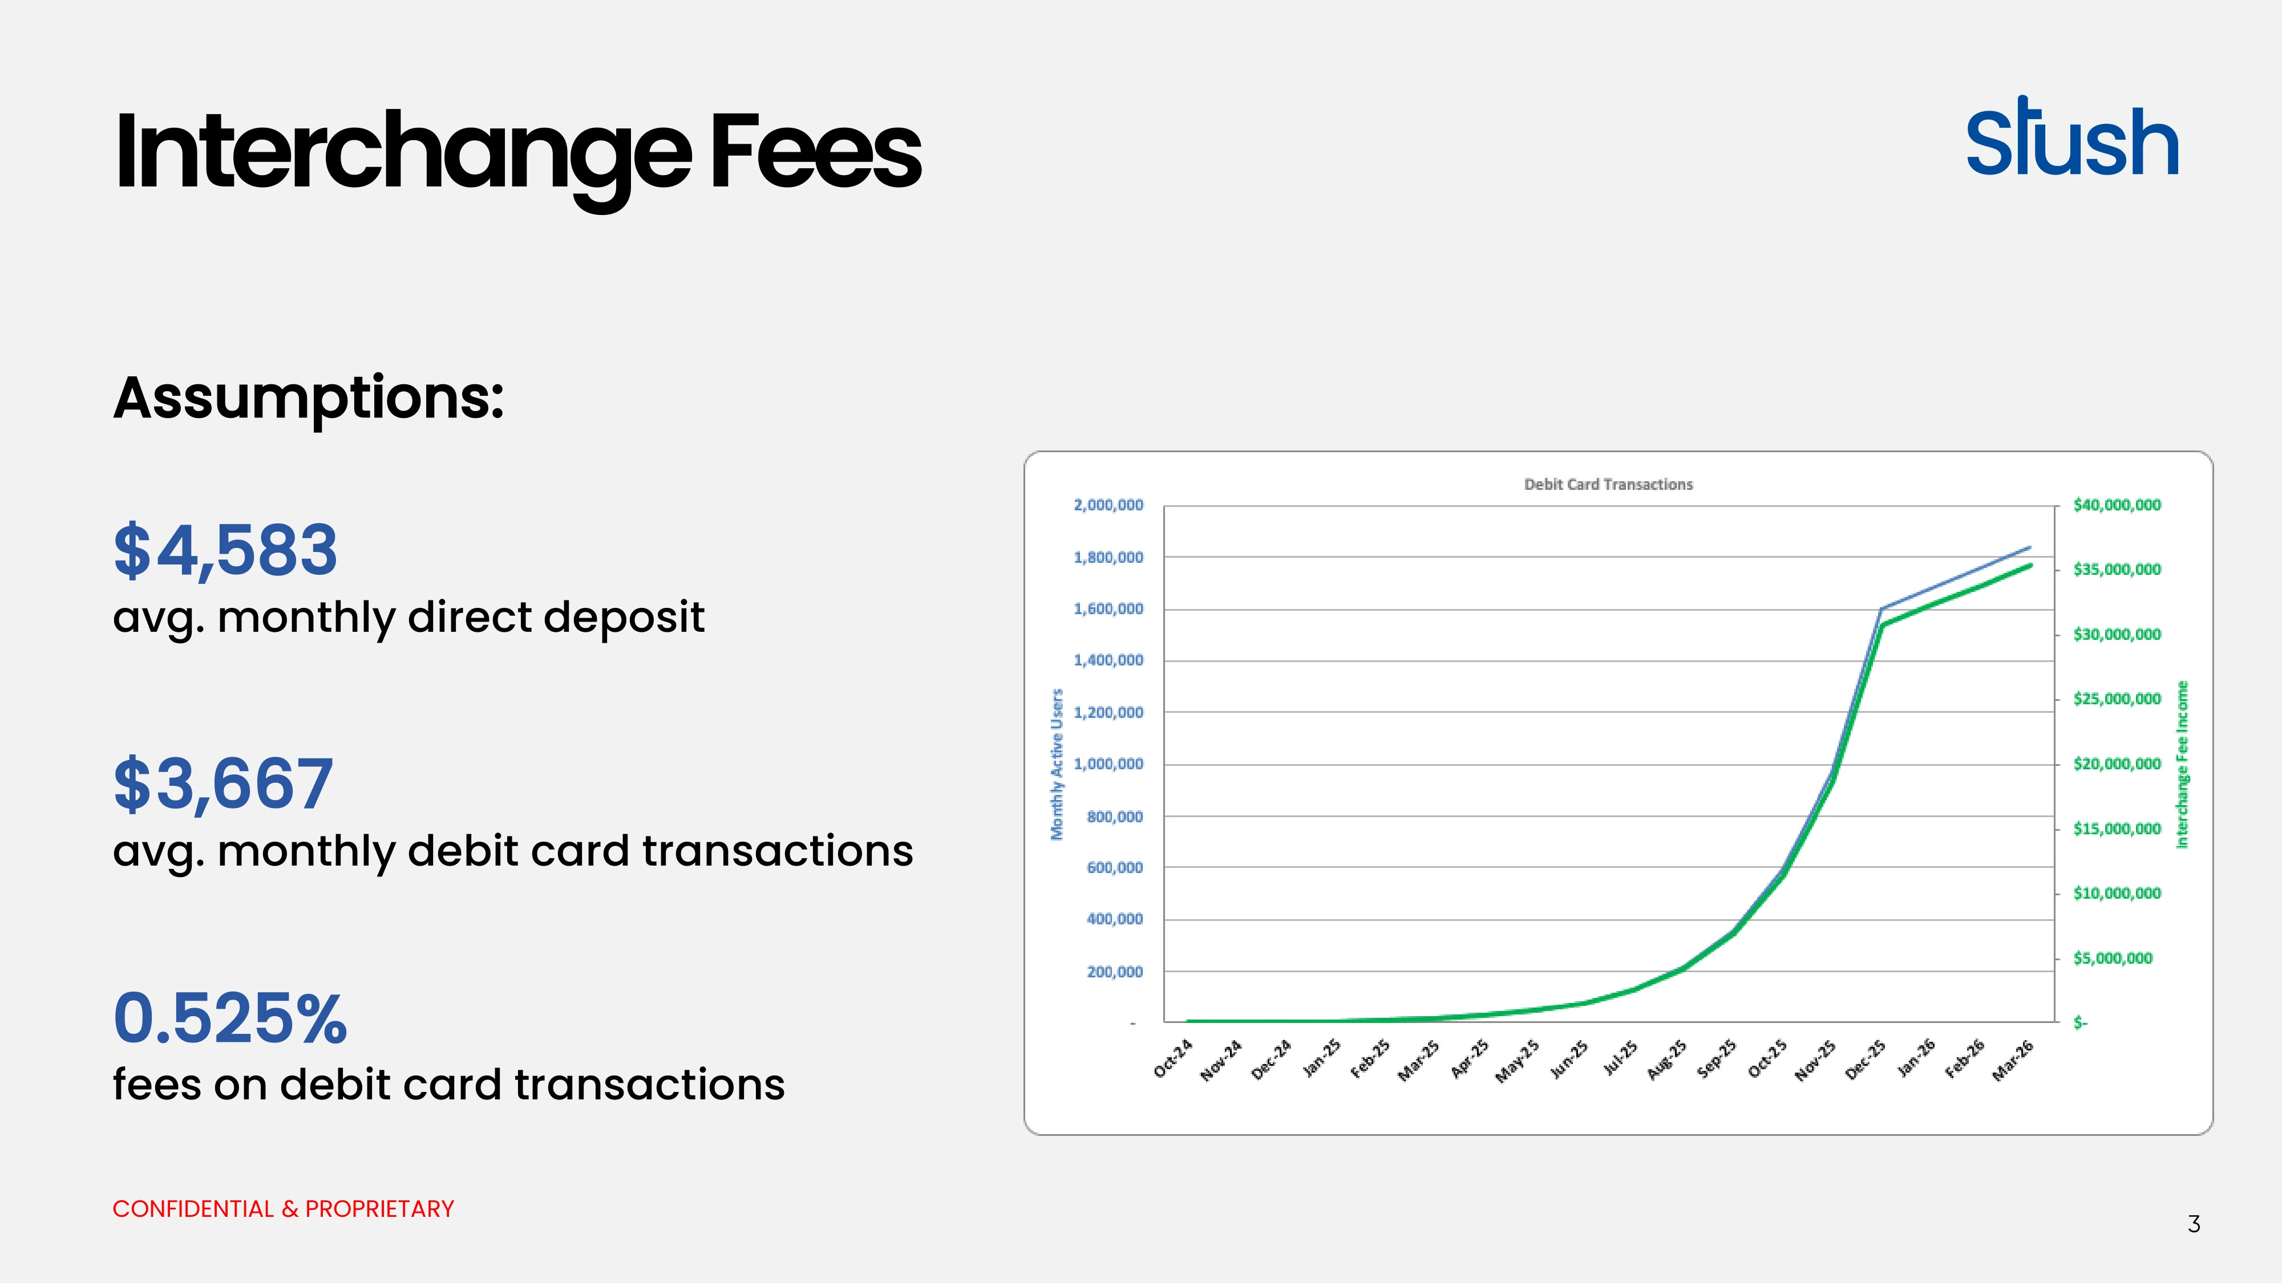
Task: Click the $20,000,000 right axis tick
Action: (x=2117, y=764)
